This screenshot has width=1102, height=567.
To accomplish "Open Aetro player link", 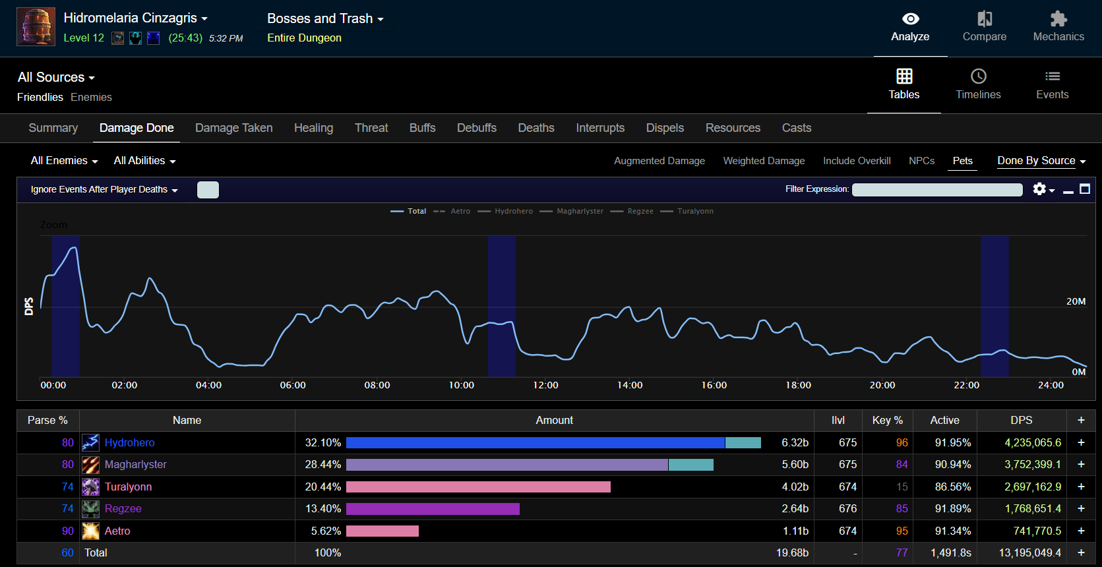I will (117, 531).
